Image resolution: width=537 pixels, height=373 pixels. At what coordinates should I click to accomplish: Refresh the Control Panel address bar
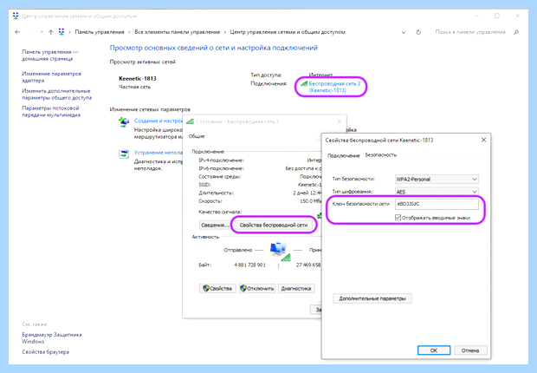(x=418, y=32)
